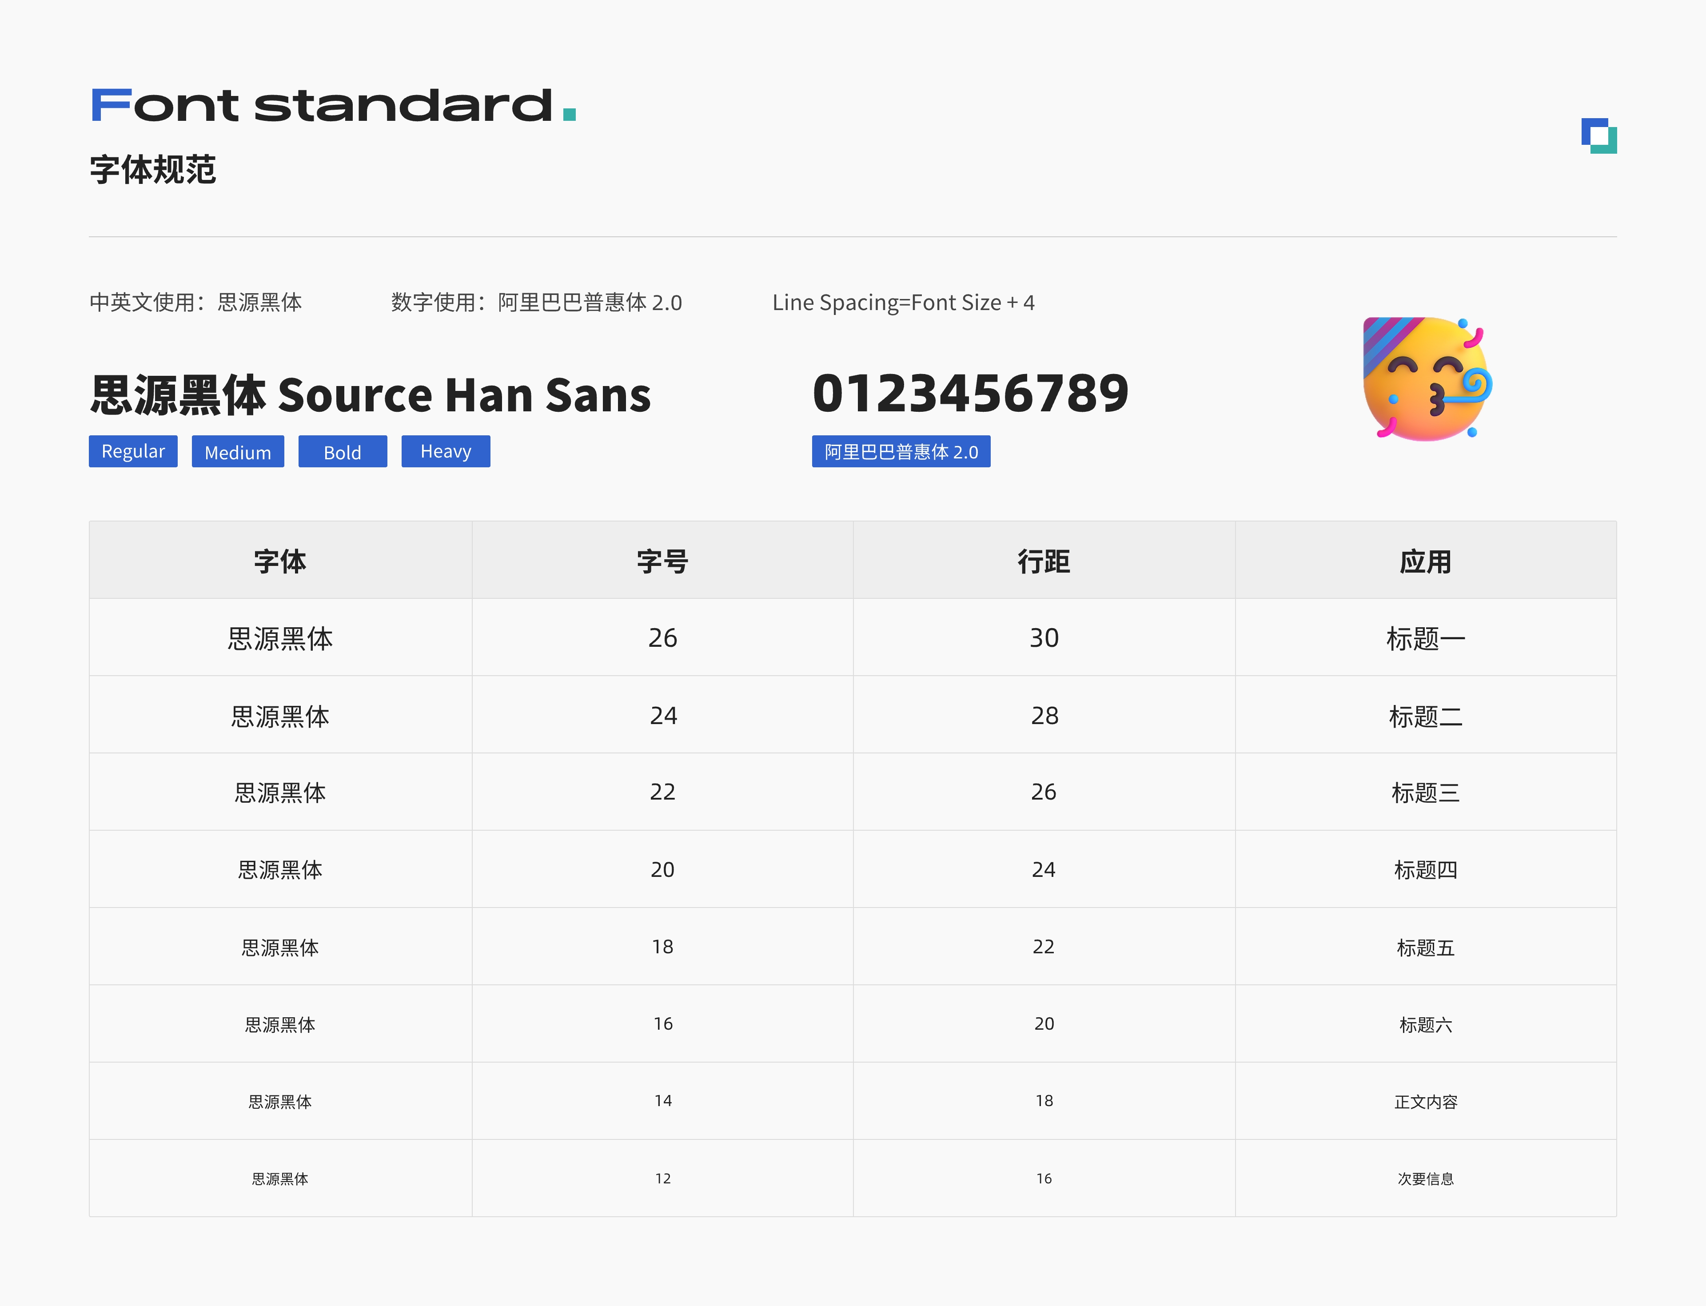
Task: Click the 行距 column header
Action: (1044, 561)
